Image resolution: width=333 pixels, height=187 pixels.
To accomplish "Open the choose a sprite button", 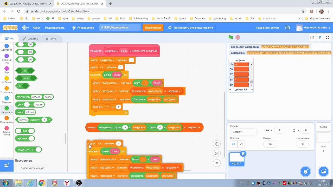I will (x=306, y=171).
